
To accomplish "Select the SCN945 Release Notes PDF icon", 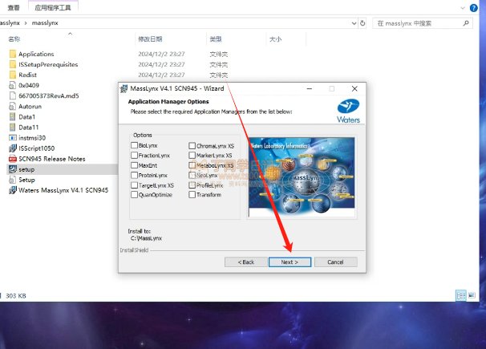I will [12, 159].
